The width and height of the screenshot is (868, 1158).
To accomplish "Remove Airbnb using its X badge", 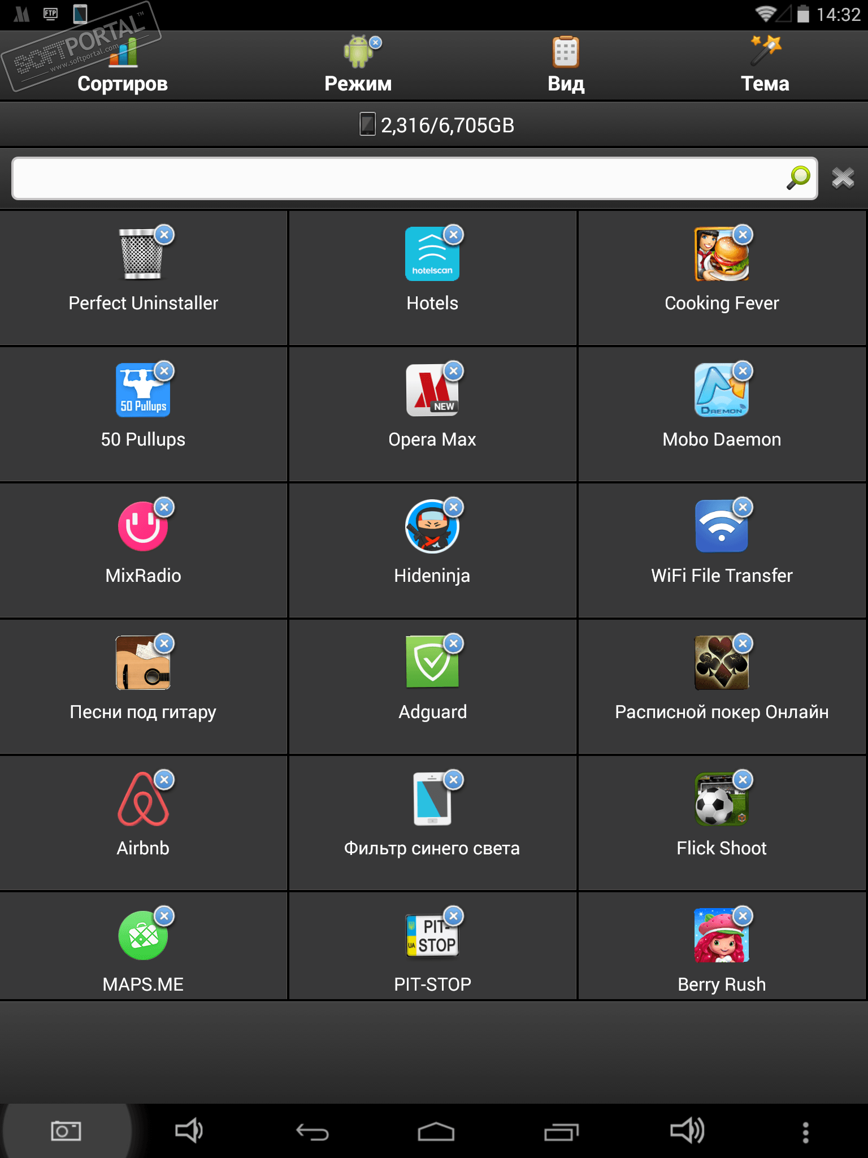I will coord(164,779).
